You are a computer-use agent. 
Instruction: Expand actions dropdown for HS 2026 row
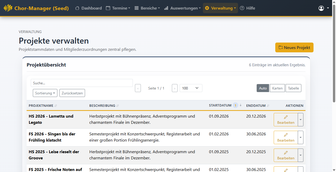coord(301,120)
